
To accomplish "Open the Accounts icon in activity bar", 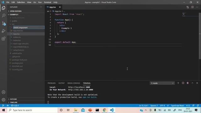I will (x=3, y=92).
